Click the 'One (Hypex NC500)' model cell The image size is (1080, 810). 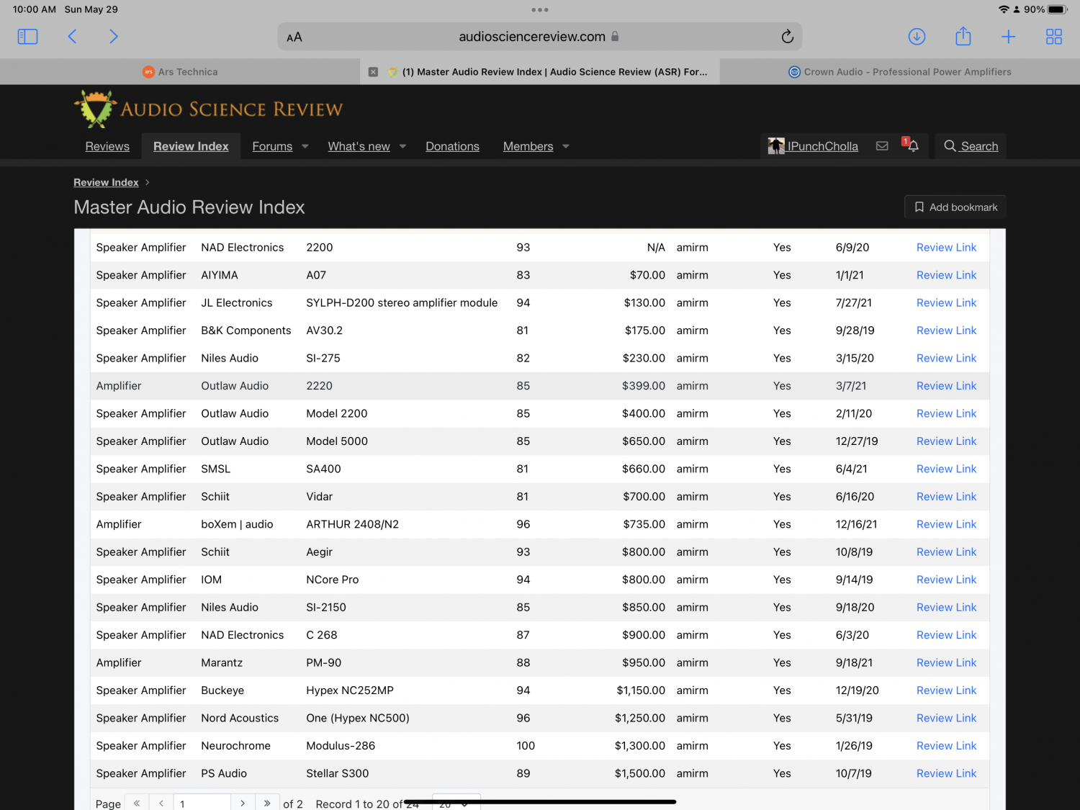pyautogui.click(x=358, y=719)
